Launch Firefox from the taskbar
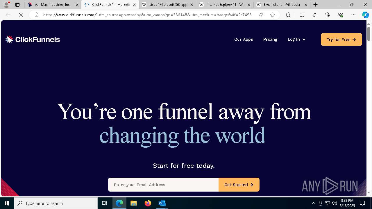 (148, 203)
